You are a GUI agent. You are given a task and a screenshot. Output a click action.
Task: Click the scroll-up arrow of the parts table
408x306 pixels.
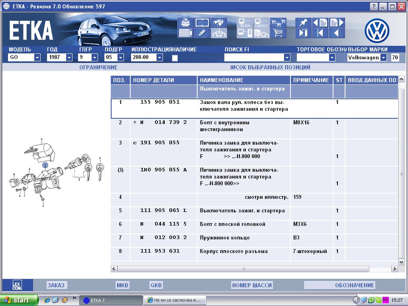click(401, 79)
